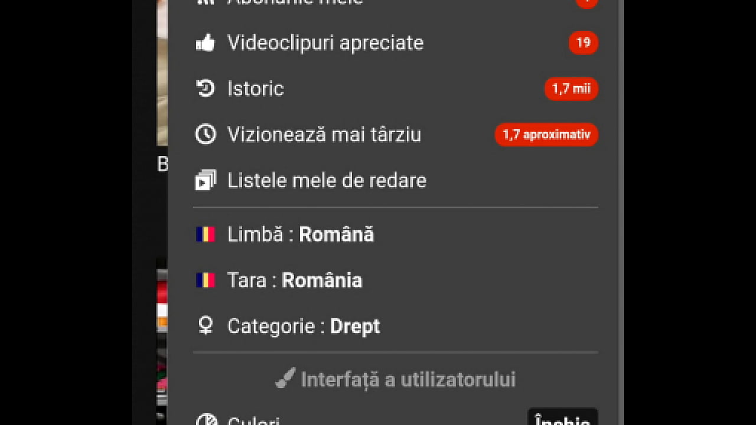Click the Romanian flag next to Limbă

click(205, 234)
